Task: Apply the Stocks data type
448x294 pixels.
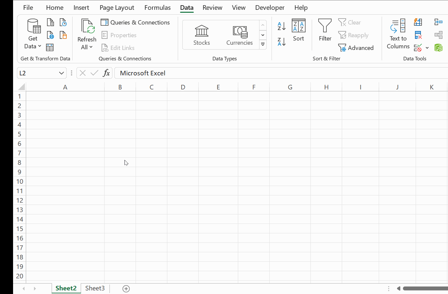Action: click(x=201, y=34)
